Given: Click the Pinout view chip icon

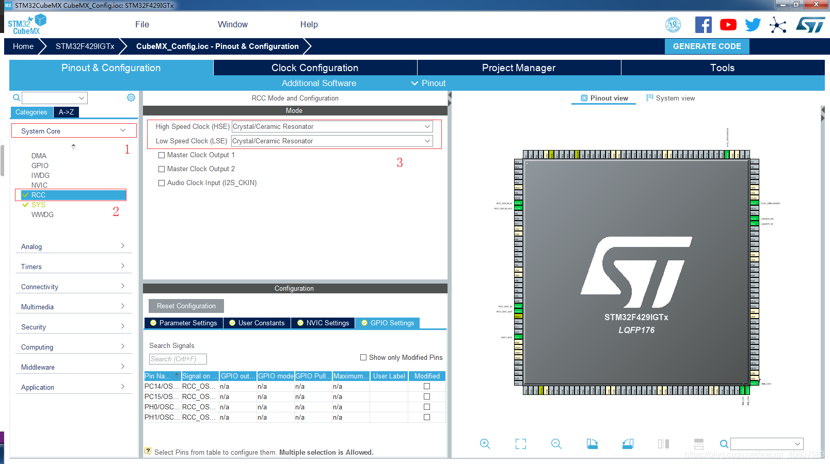Looking at the screenshot, I should coord(584,98).
